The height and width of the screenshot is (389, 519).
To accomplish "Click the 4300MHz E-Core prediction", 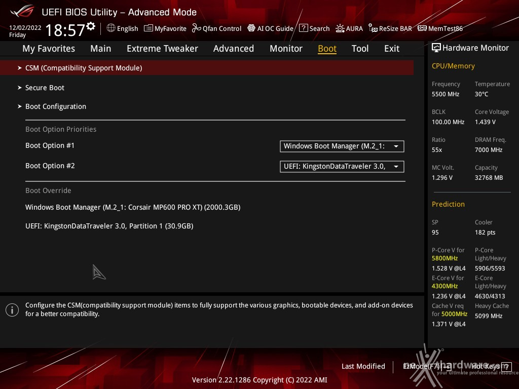I will coord(444,286).
